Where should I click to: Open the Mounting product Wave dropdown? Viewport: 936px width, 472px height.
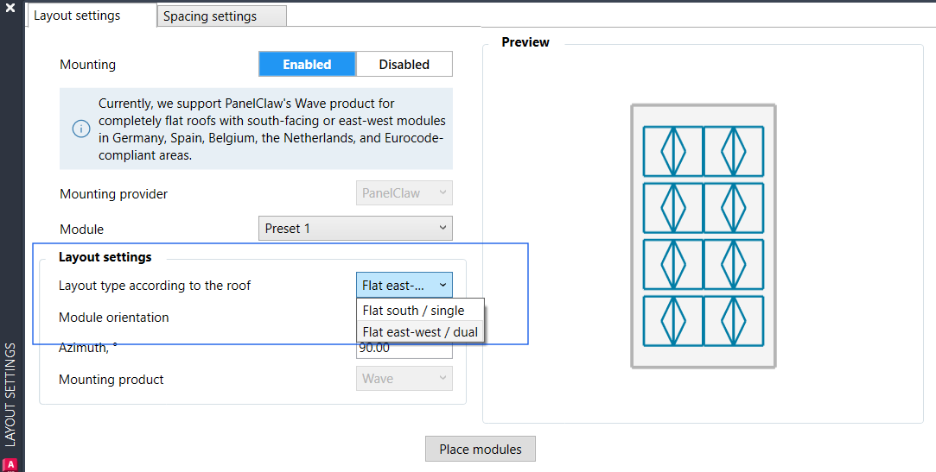tap(404, 379)
